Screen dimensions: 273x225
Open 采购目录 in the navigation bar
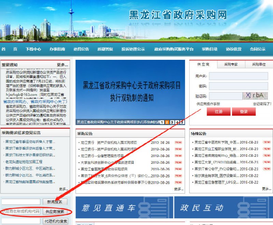[209, 49]
